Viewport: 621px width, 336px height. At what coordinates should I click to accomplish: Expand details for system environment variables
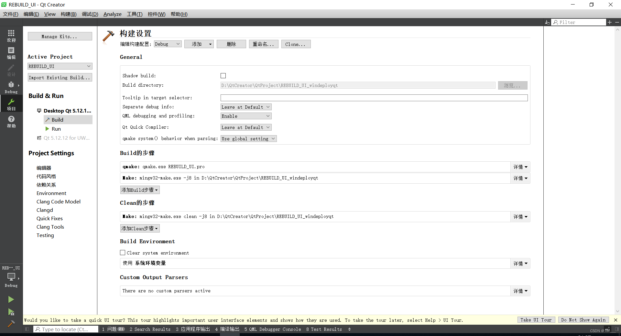click(520, 264)
